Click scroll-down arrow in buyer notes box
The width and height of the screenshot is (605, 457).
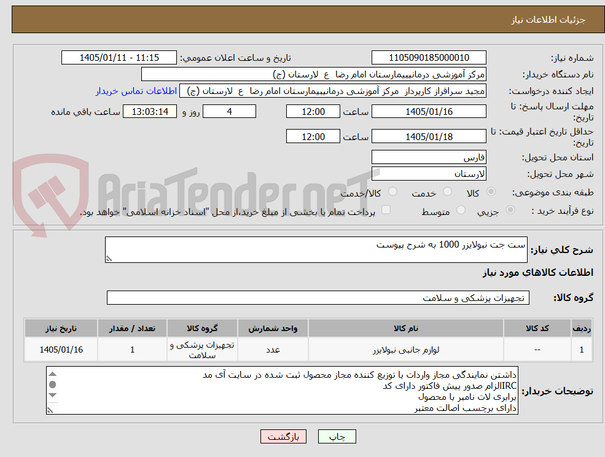click(x=53, y=395)
